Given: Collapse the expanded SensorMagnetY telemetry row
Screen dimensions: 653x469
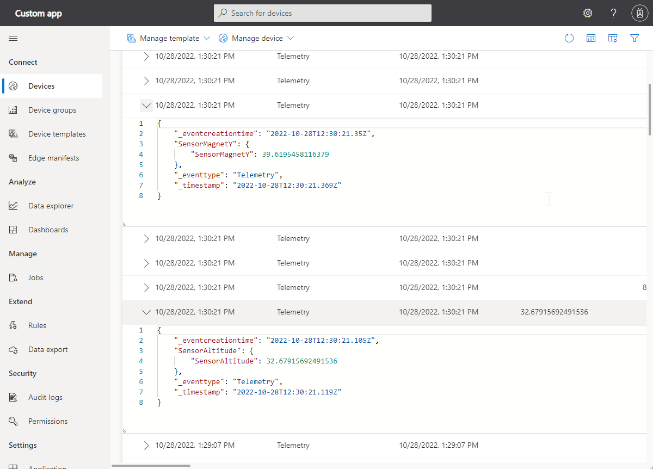Looking at the screenshot, I should pos(145,105).
